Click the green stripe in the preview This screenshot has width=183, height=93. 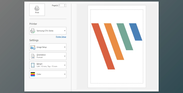(125, 37)
